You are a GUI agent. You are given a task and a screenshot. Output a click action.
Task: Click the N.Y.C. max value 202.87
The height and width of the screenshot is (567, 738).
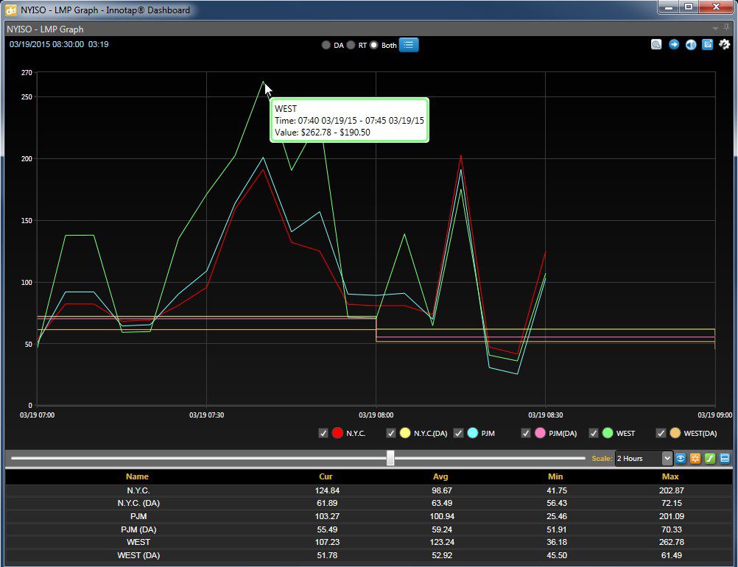[672, 490]
